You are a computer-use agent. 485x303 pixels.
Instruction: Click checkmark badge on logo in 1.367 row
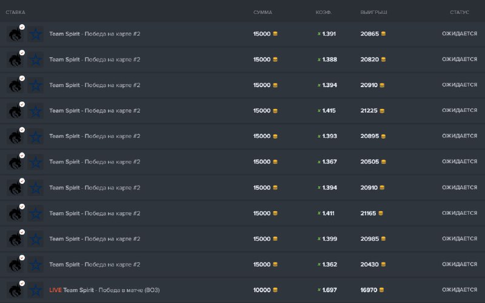22,155
